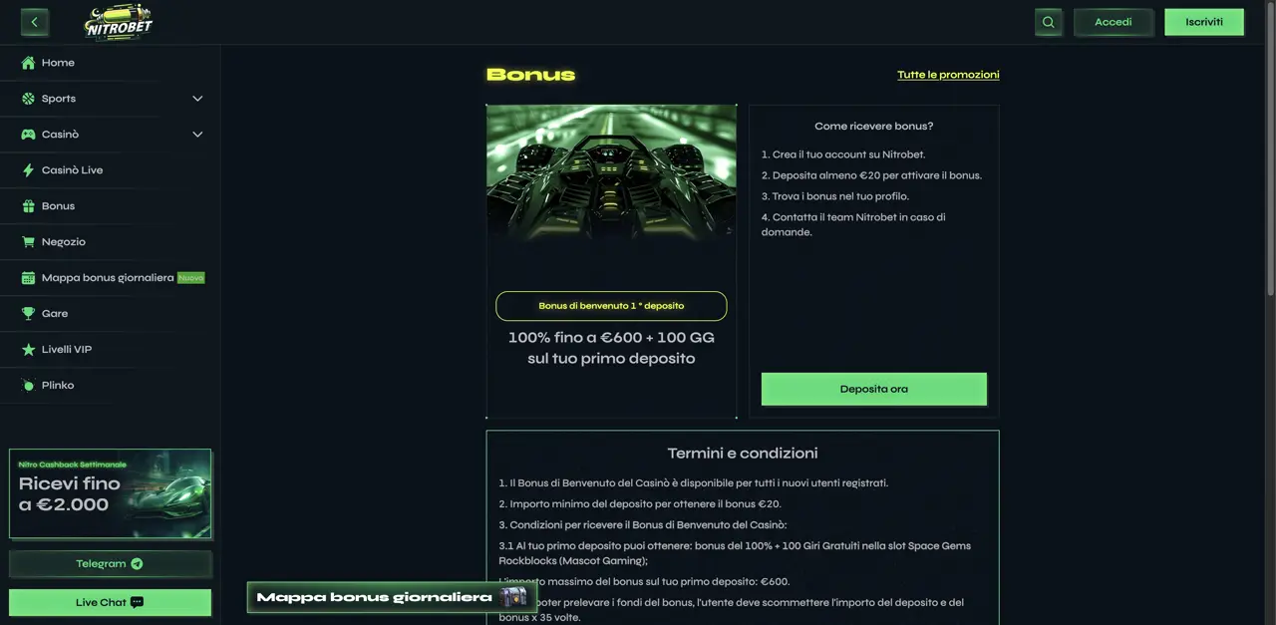This screenshot has height=625, width=1276.
Task: Click the Iscriviti sign-up button
Action: (x=1204, y=22)
